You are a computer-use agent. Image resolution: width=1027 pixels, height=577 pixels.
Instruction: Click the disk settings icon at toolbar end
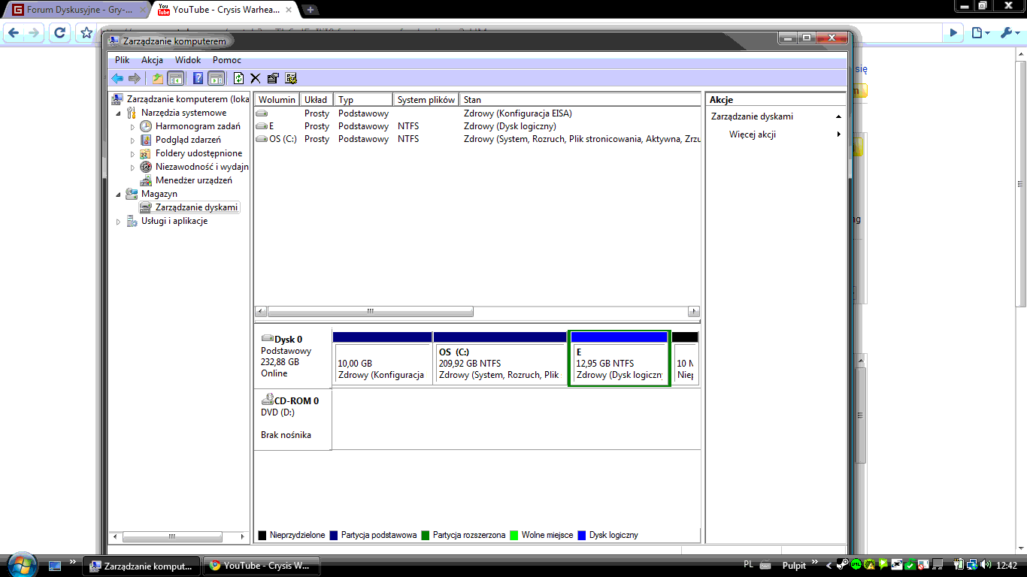[291, 78]
